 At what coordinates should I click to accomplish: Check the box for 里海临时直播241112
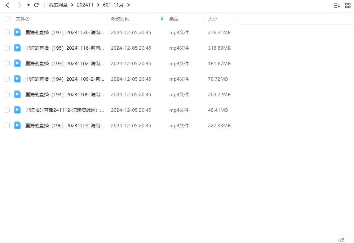[7, 110]
